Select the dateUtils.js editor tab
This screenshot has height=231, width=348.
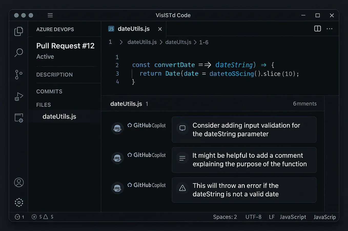click(133, 29)
